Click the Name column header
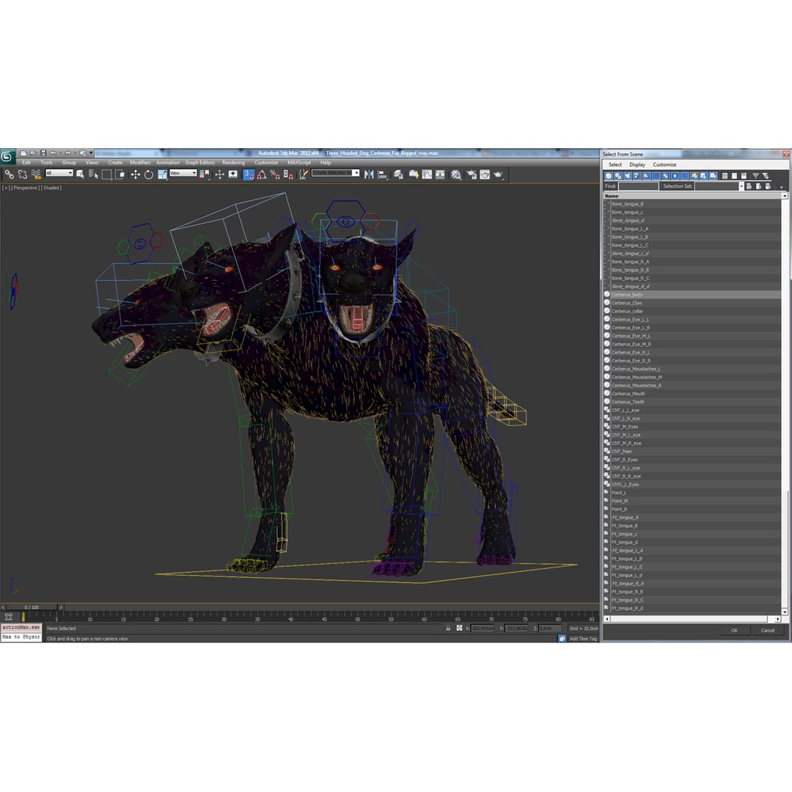Viewport: 792px width, 792px height. point(692,196)
